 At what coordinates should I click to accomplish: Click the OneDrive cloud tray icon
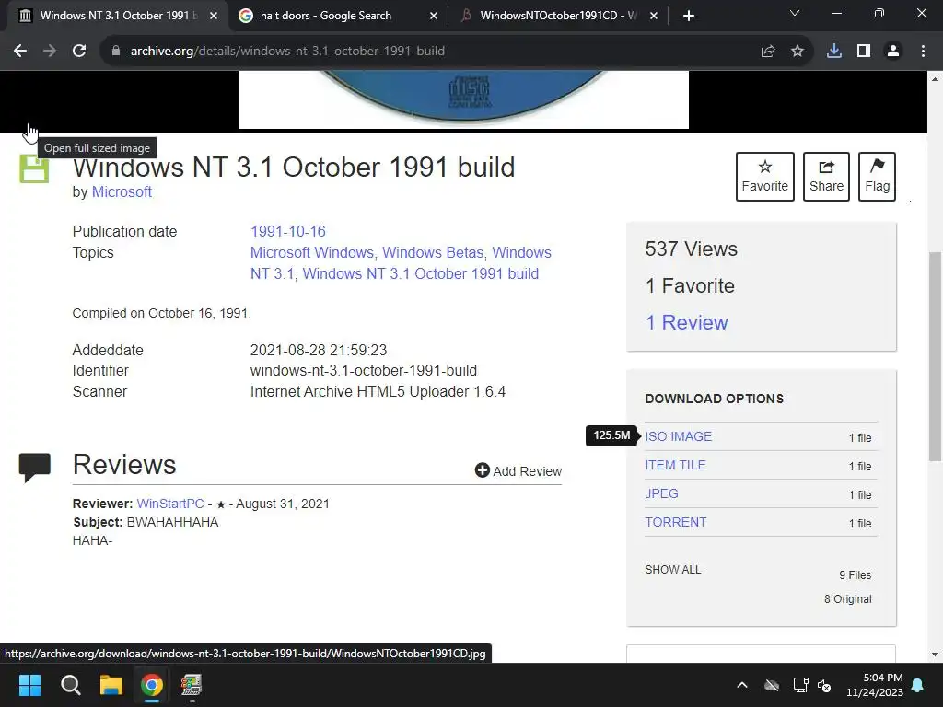pyautogui.click(x=772, y=685)
